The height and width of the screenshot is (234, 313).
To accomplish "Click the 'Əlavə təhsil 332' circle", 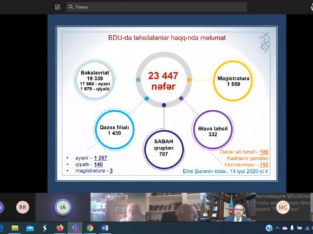I will [213, 130].
